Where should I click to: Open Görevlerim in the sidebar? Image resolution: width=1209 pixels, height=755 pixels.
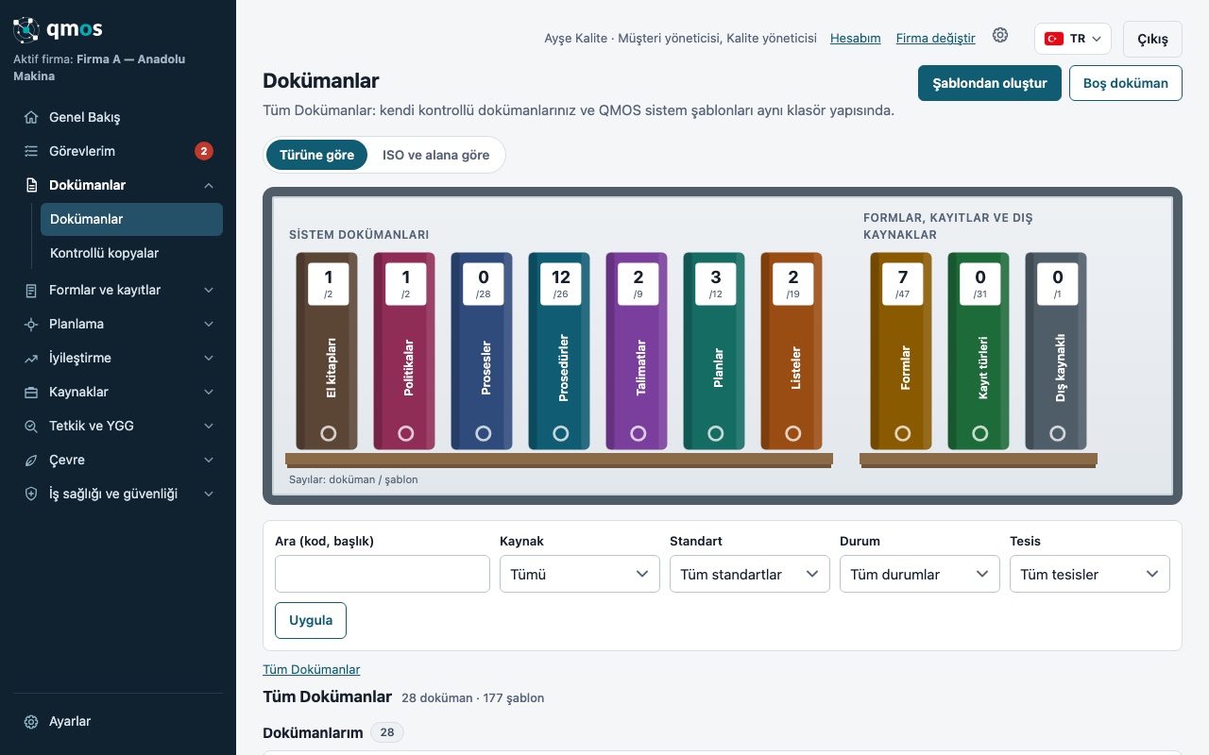118,151
